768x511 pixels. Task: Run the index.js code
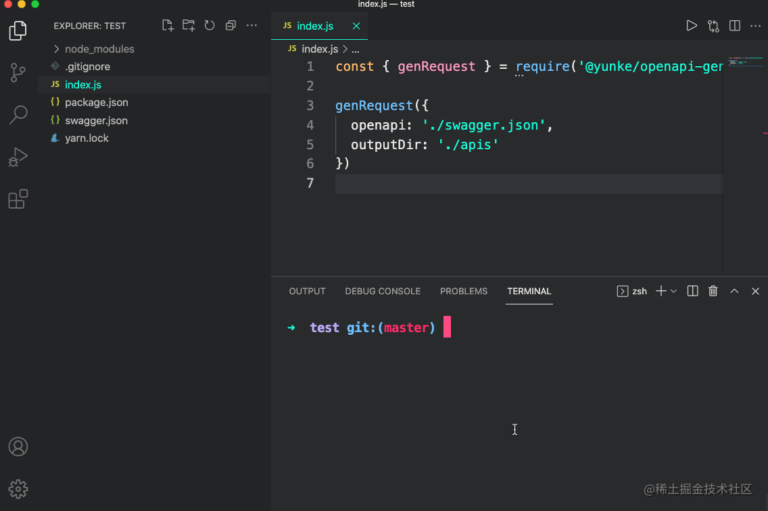[x=692, y=26]
